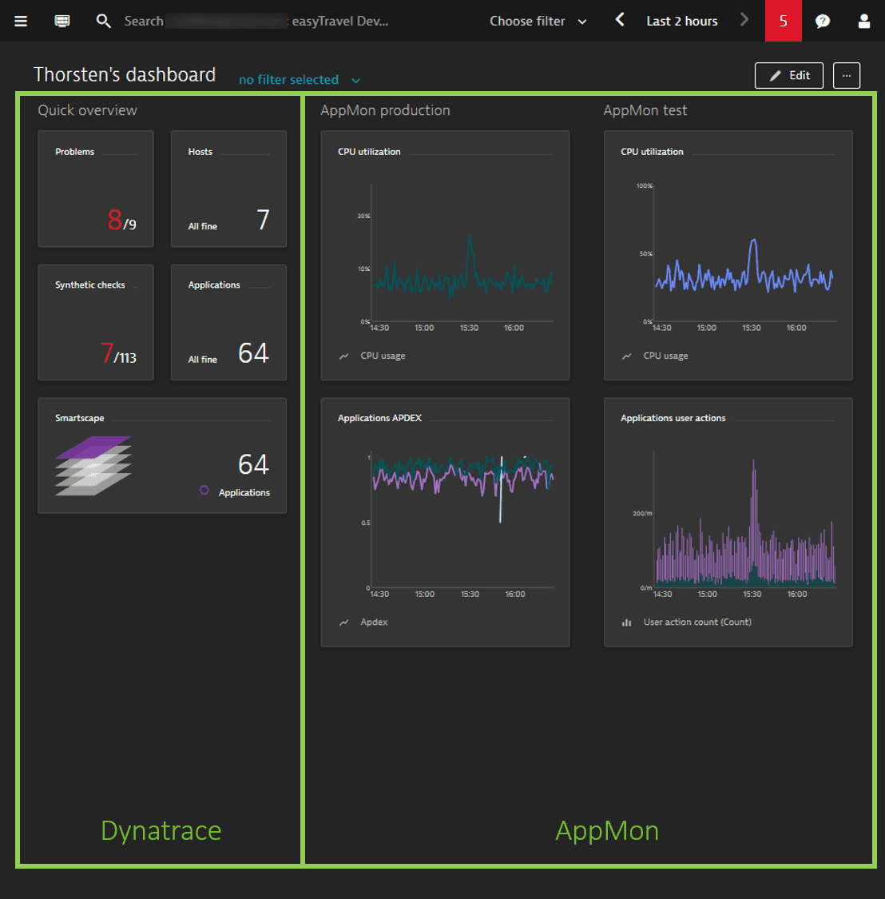Click Applications label in Smartscape tile
Viewport: 885px width, 899px height.
[x=244, y=492]
